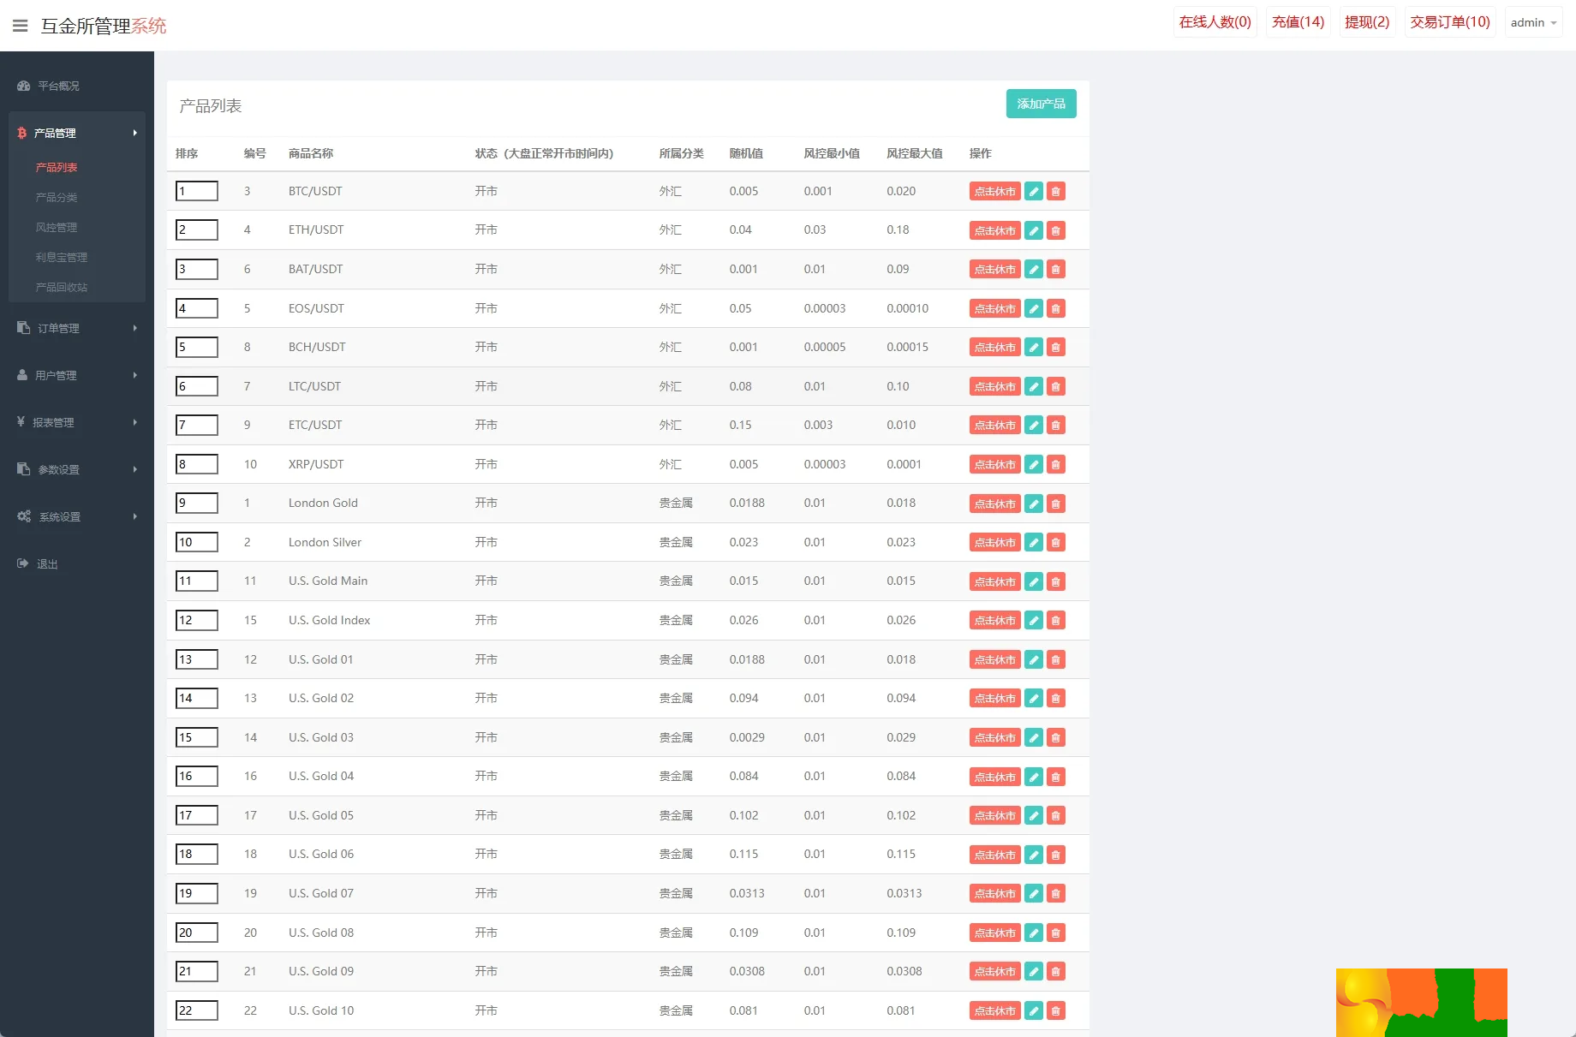
Task: Click delete trash icon for ETH/USDT row
Action: [1056, 230]
